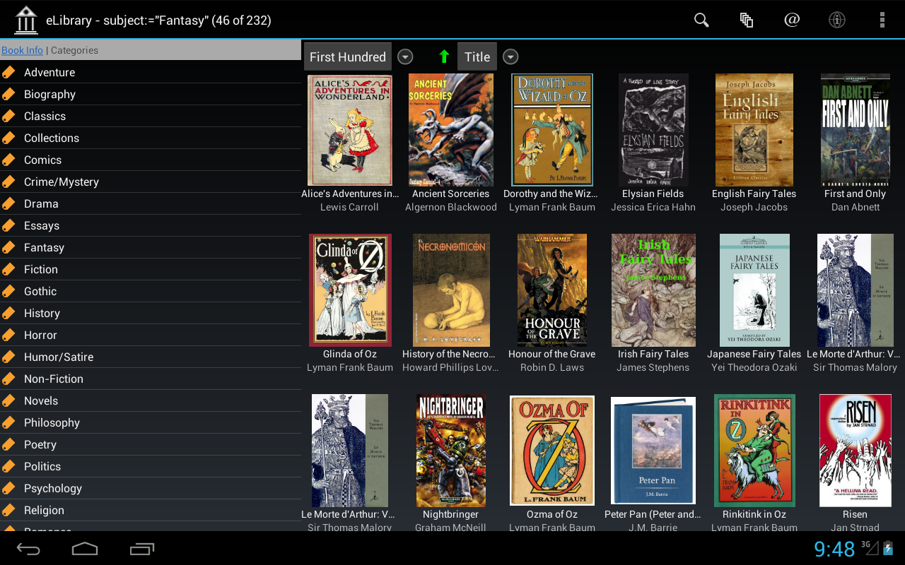Image resolution: width=905 pixels, height=565 pixels.
Task: Open the Ozma of Oz book cover
Action: click(x=552, y=450)
